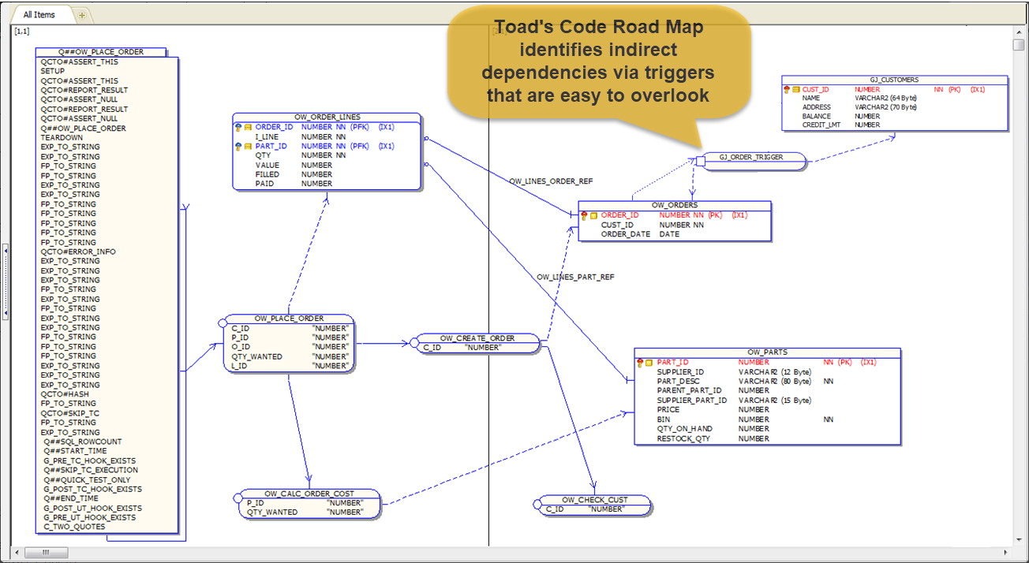The image size is (1029, 563).
Task: Add a new diagram tab with the plus icon
Action: [x=83, y=16]
